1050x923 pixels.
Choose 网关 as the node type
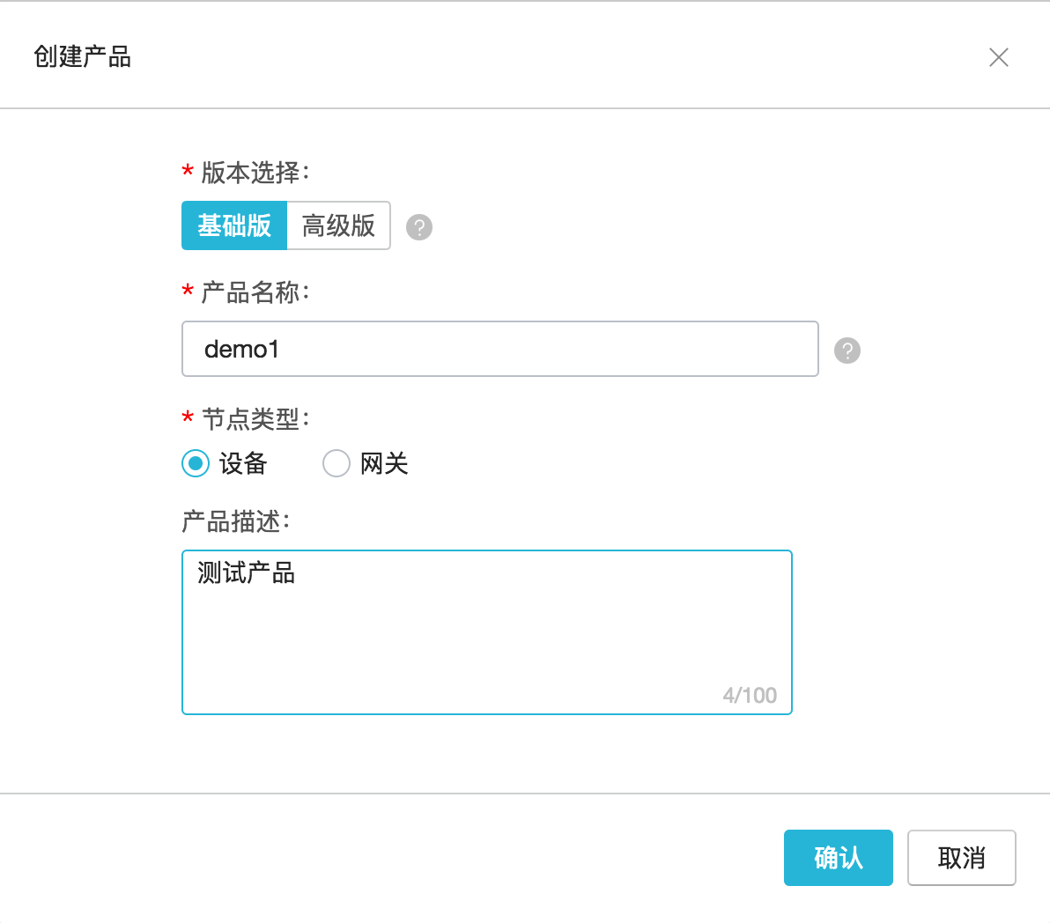pos(336,463)
